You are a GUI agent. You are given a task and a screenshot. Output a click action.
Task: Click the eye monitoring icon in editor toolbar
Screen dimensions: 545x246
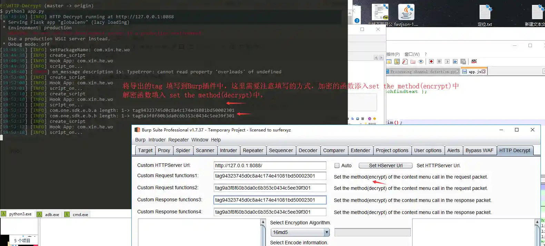click(x=421, y=62)
